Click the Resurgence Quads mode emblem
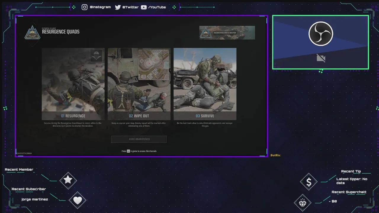The image size is (379, 213). click(33, 33)
